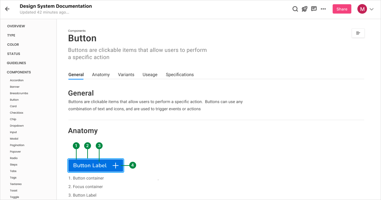Click the back arrow icon
Viewport: 381px width, 200px height.
(x=7, y=9)
